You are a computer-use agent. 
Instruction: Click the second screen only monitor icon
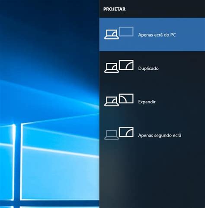126,132
